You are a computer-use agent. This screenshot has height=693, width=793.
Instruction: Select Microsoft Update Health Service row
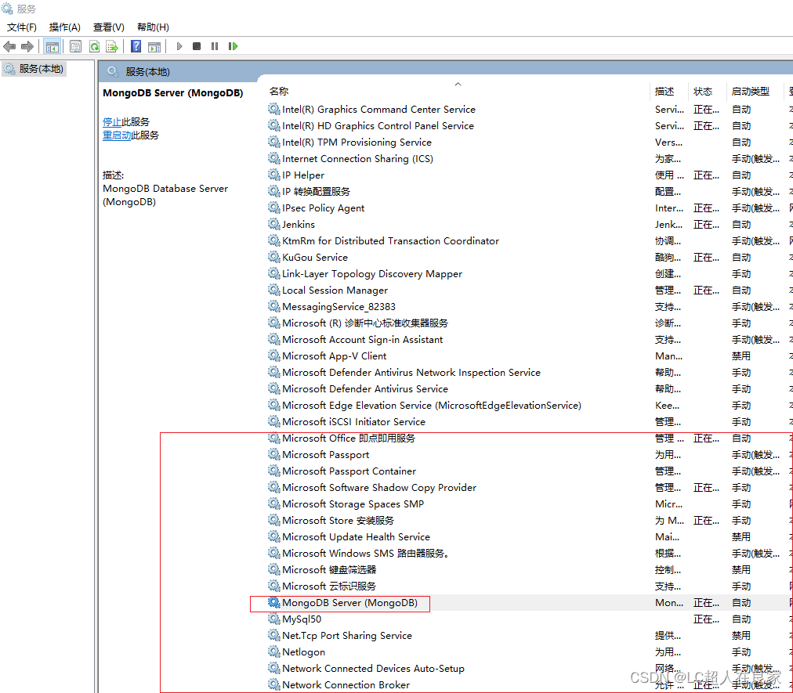(530, 537)
